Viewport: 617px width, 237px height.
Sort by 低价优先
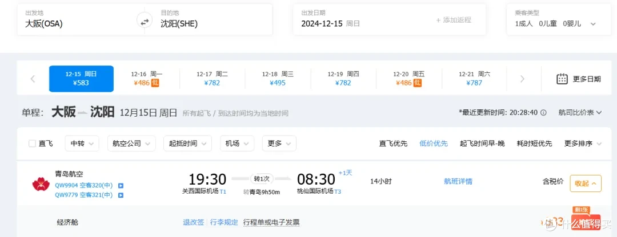pyautogui.click(x=434, y=144)
